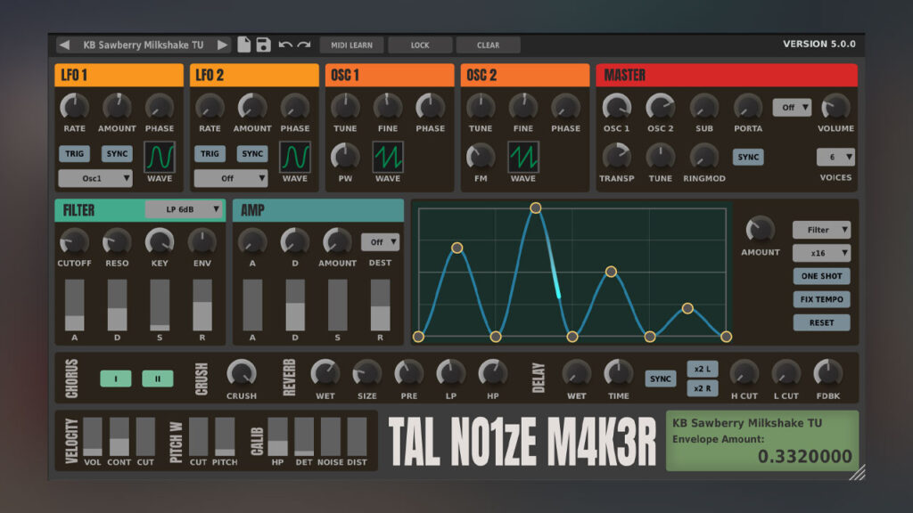913x513 pixels.
Task: Go to previous preset using left arrow
Action: (x=64, y=44)
